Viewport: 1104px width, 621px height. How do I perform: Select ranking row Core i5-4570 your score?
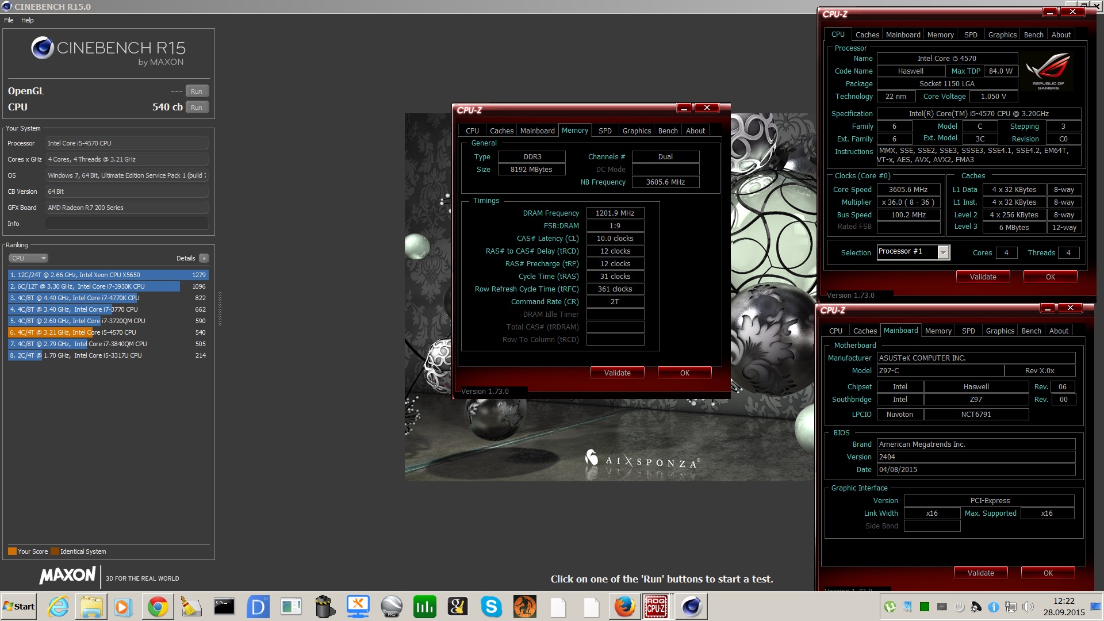[x=108, y=332]
